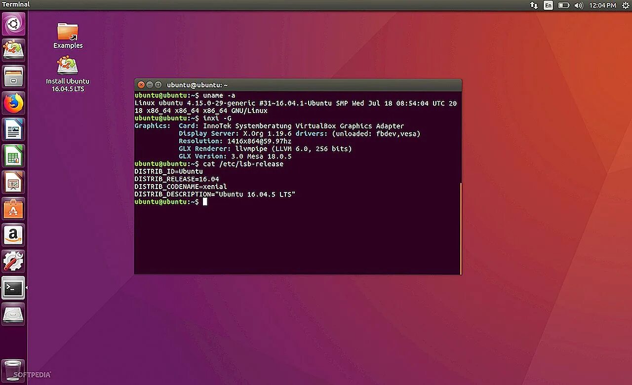Open the 12:04 PM clock menu

point(602,5)
